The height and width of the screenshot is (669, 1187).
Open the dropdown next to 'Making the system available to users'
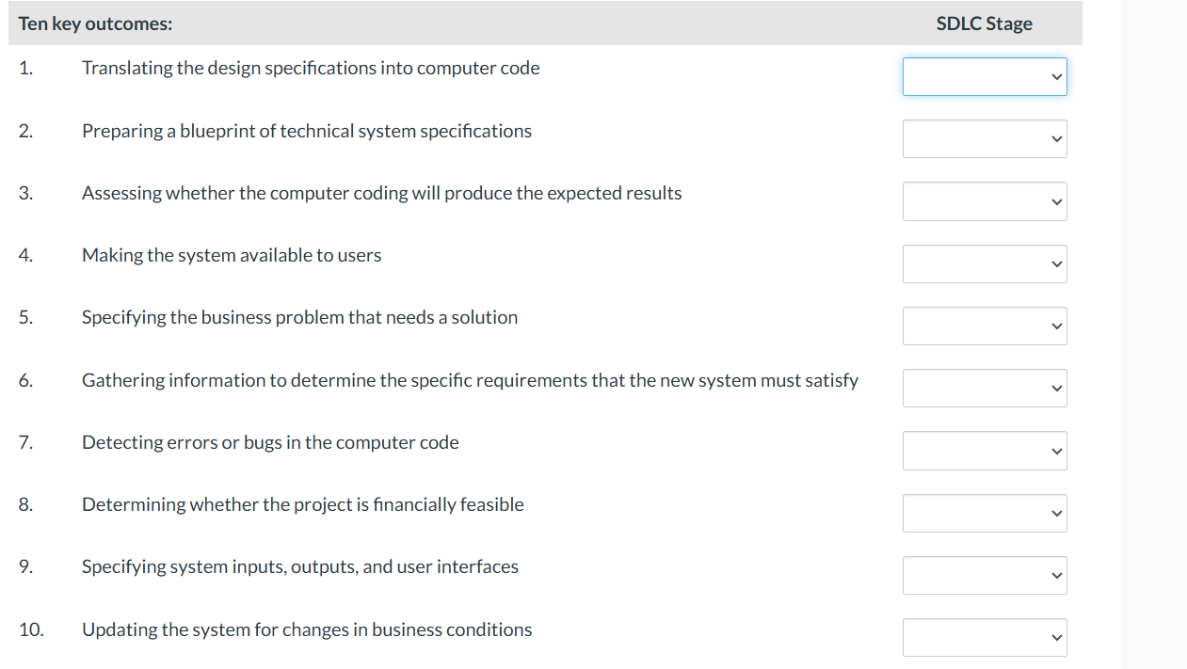pos(984,263)
